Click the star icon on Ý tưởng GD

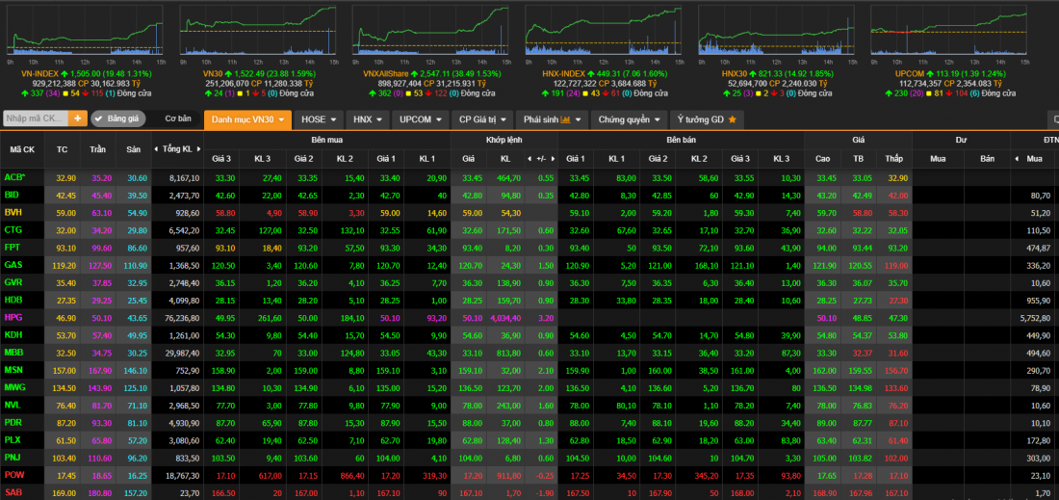click(x=733, y=119)
